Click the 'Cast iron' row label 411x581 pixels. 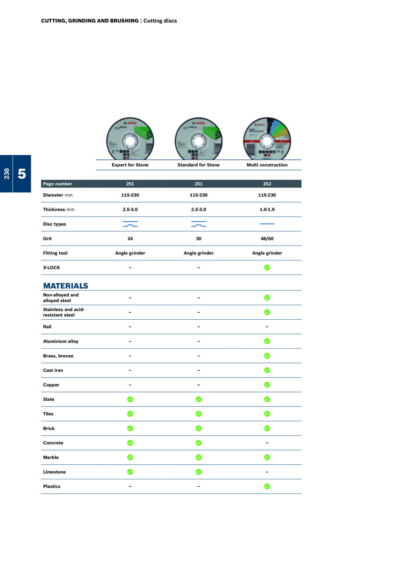point(53,370)
